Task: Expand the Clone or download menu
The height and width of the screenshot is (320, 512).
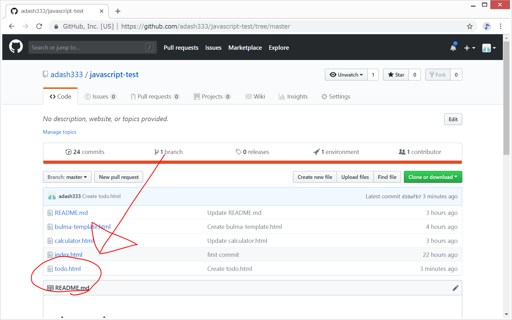Action: click(433, 177)
